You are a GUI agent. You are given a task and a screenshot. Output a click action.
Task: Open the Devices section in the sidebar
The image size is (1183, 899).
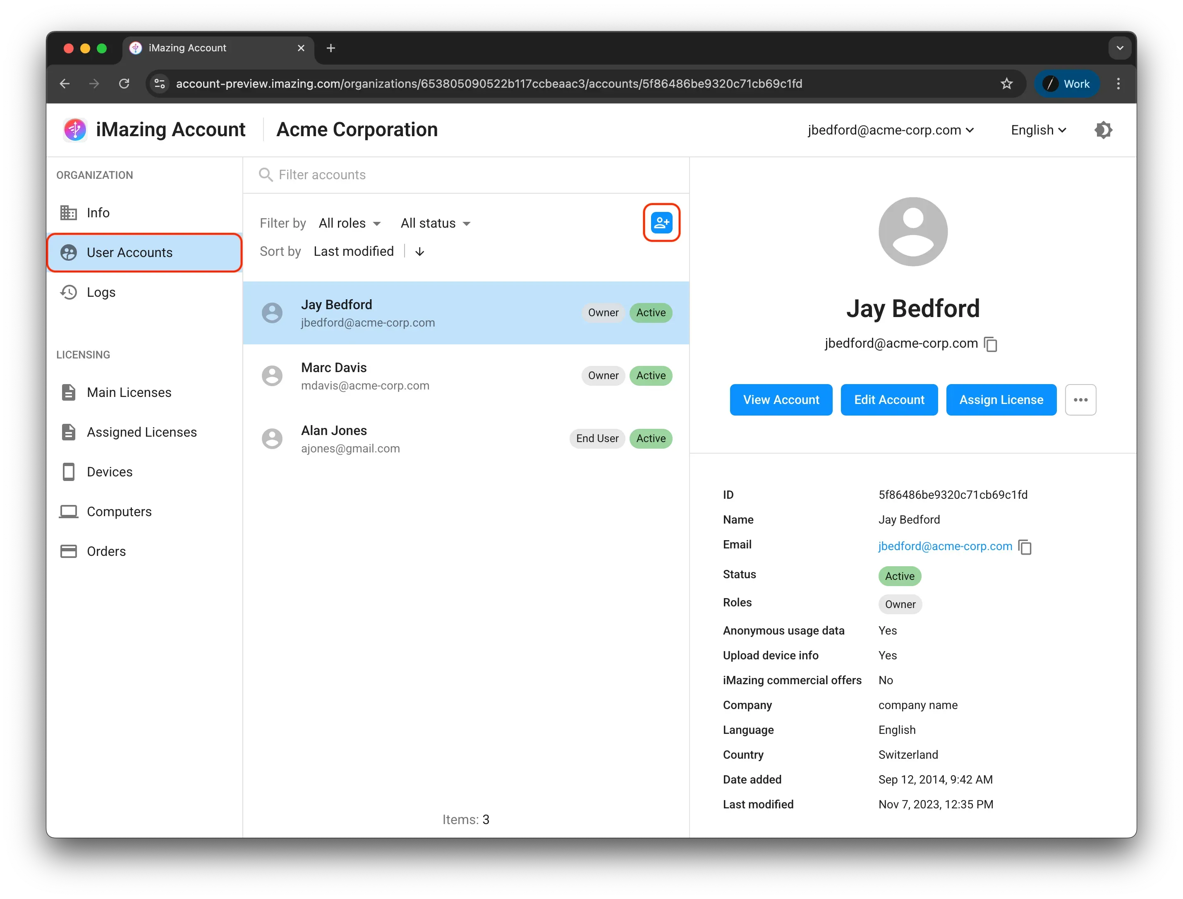click(x=109, y=472)
